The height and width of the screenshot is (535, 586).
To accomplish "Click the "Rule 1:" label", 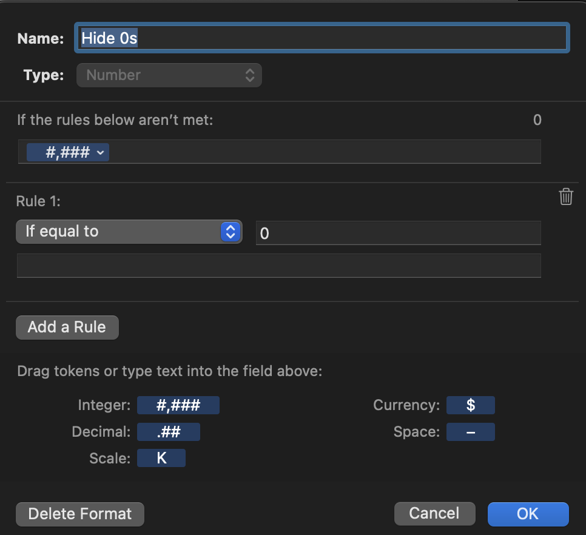I will (x=39, y=201).
